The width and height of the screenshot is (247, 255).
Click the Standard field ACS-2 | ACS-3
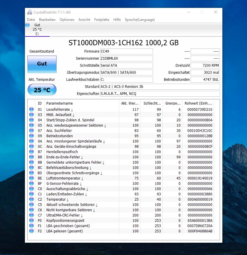[x=160, y=86]
